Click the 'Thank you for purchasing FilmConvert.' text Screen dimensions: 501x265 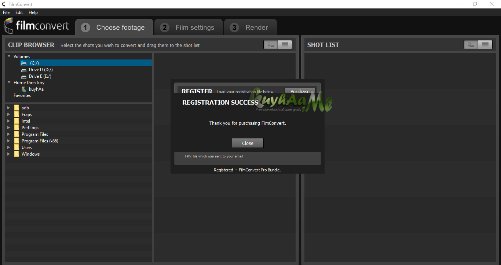[x=248, y=123]
